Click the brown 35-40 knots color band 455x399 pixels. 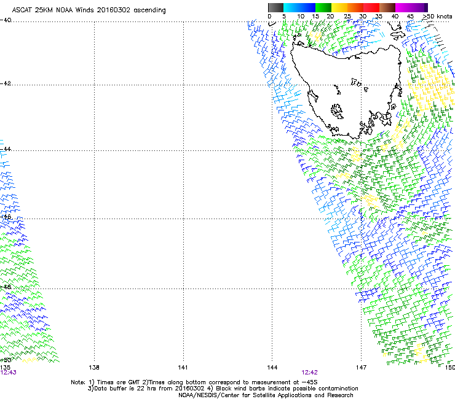tap(387, 7)
